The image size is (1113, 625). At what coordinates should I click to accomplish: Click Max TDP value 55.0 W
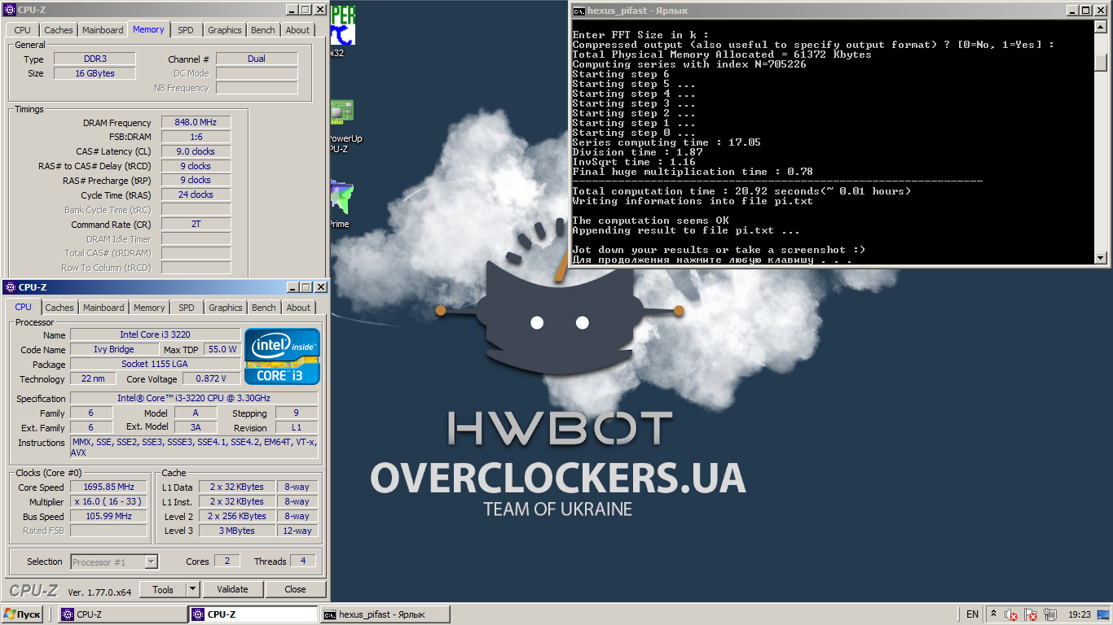click(222, 349)
